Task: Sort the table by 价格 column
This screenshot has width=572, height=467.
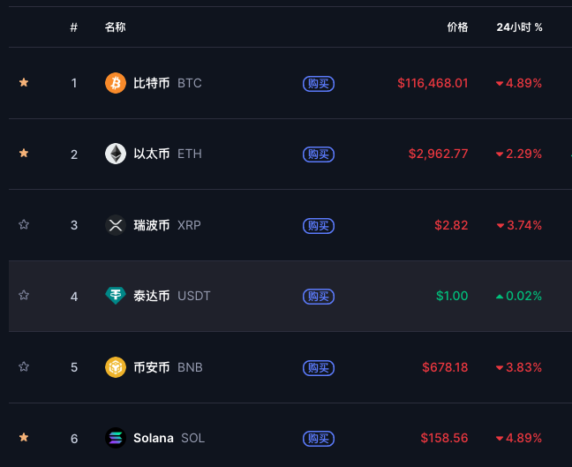Action: tap(457, 27)
